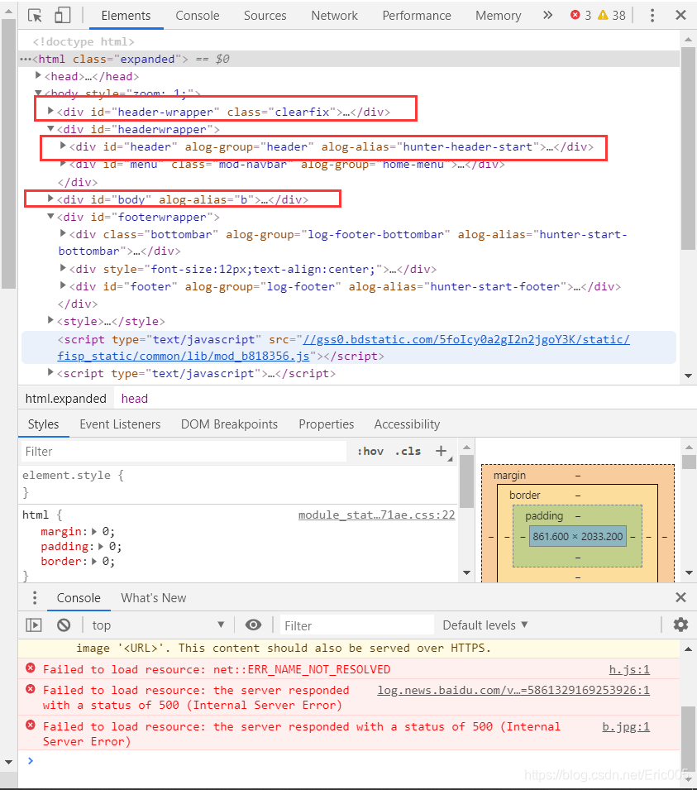The width and height of the screenshot is (697, 790).
Task: Focus the Styles filter input field
Action: (184, 452)
